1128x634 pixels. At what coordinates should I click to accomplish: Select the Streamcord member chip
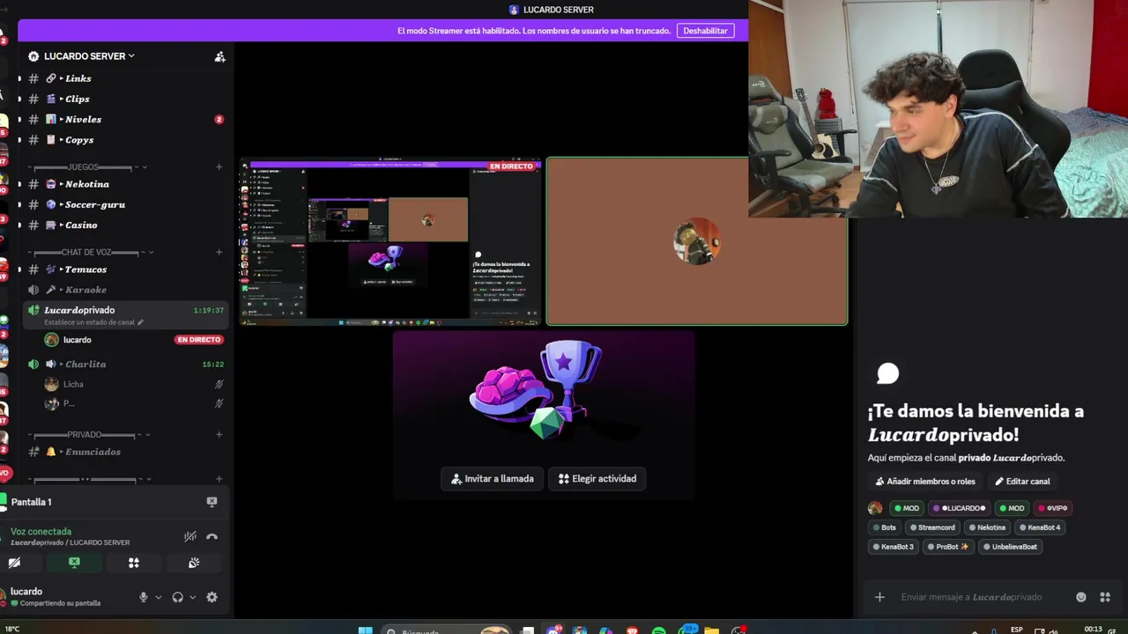[931, 527]
